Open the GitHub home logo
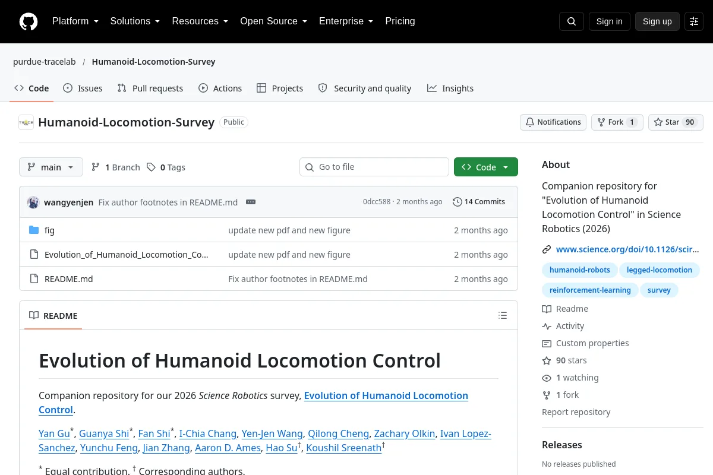This screenshot has width=713, height=475. pos(29,21)
